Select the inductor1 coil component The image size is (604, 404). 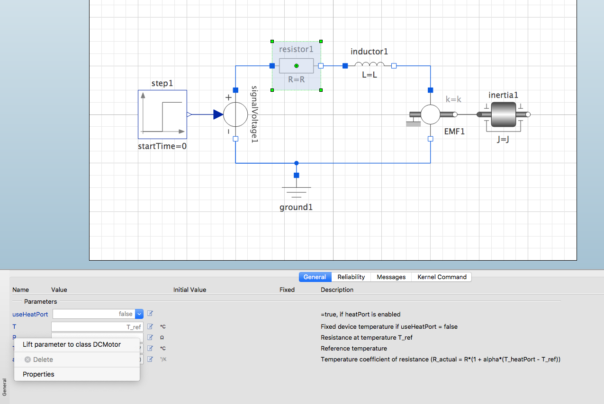(370, 66)
